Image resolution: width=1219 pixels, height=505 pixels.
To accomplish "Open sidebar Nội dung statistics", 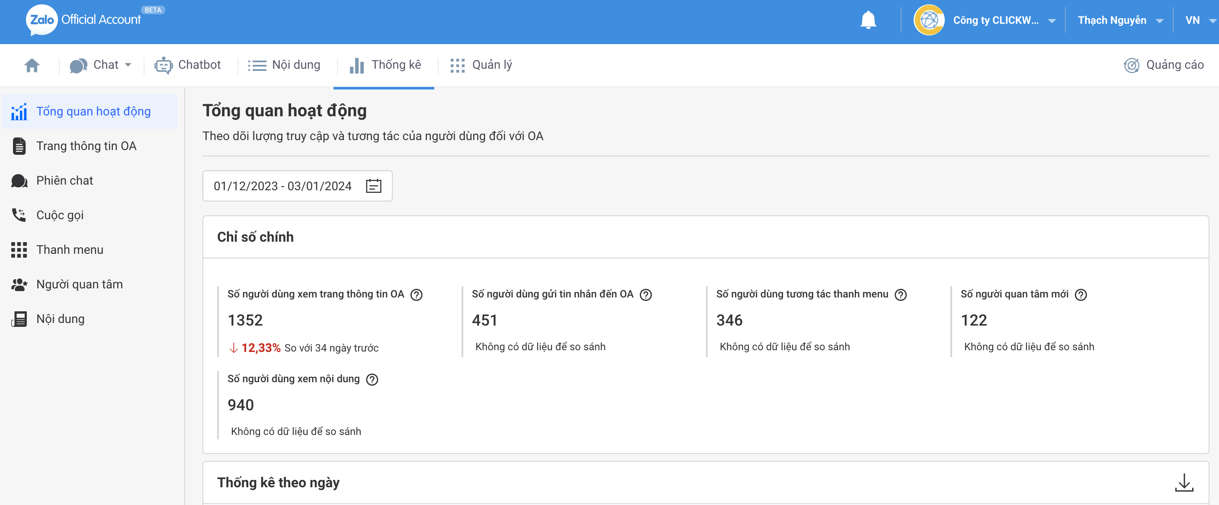I will click(90, 319).
